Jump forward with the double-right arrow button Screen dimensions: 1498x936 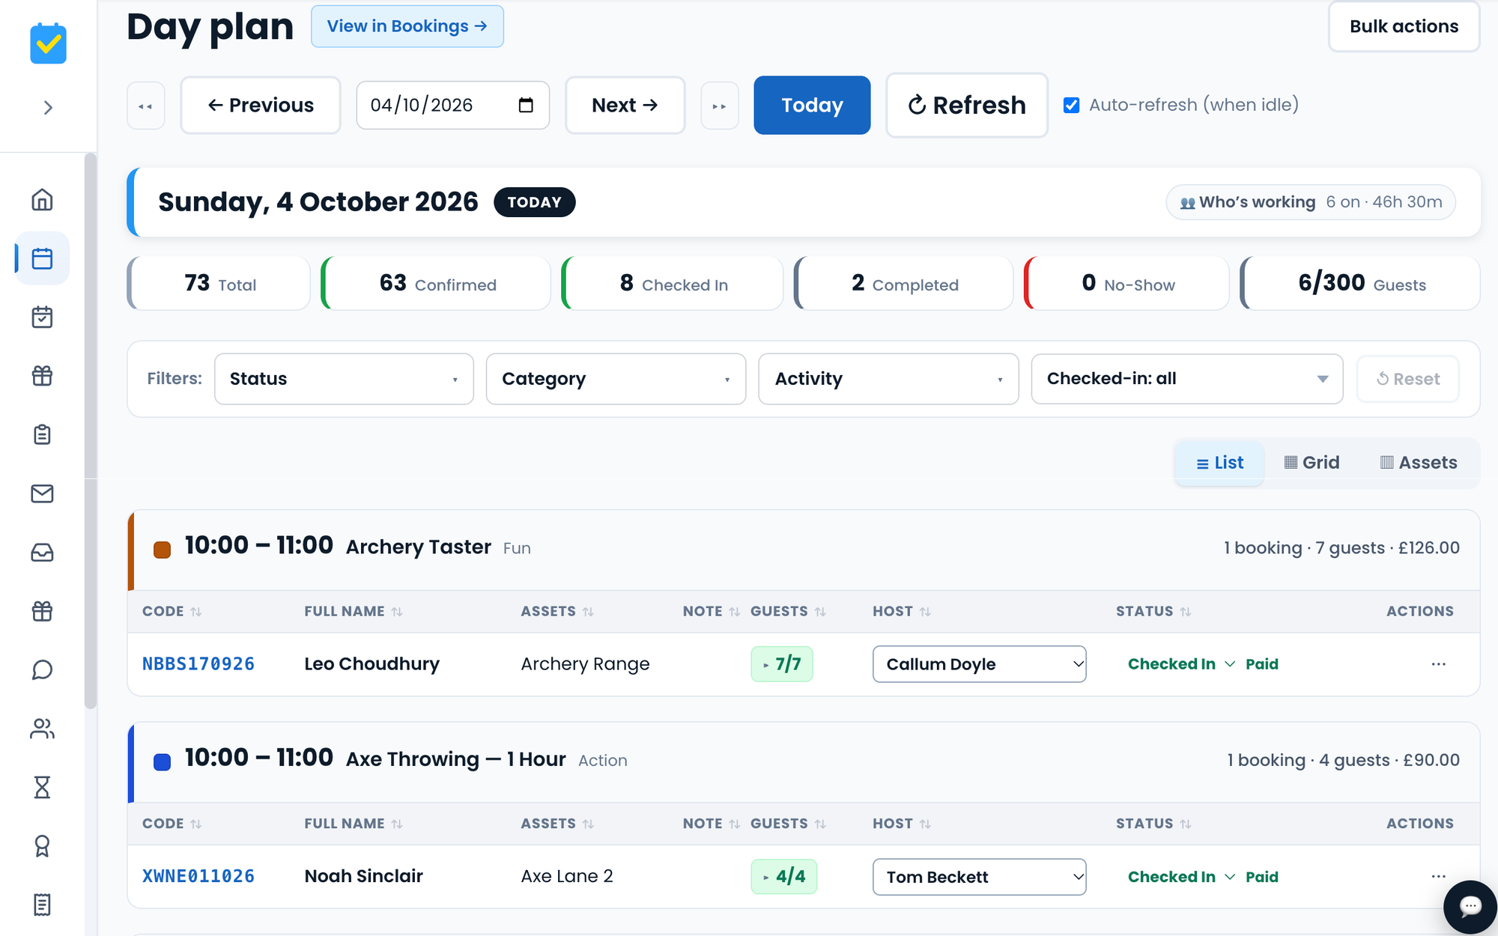719,106
